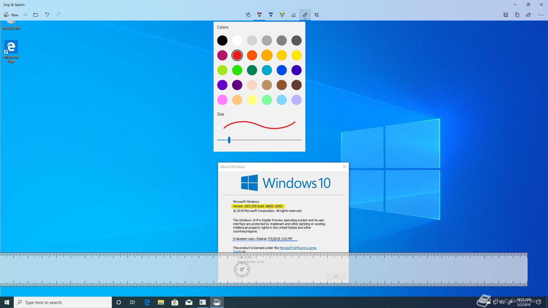This screenshot has height=308, width=548.
Task: Pick the white color swatch
Action: tap(237, 40)
